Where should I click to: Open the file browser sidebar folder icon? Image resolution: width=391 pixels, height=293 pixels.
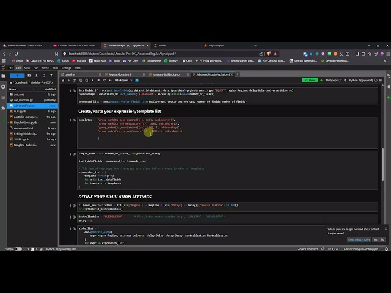3,76
